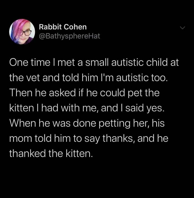Image resolution: width=194 pixels, height=198 pixels.
Task: Click the word 'autistic' on first tweet line
Action: click(127, 62)
